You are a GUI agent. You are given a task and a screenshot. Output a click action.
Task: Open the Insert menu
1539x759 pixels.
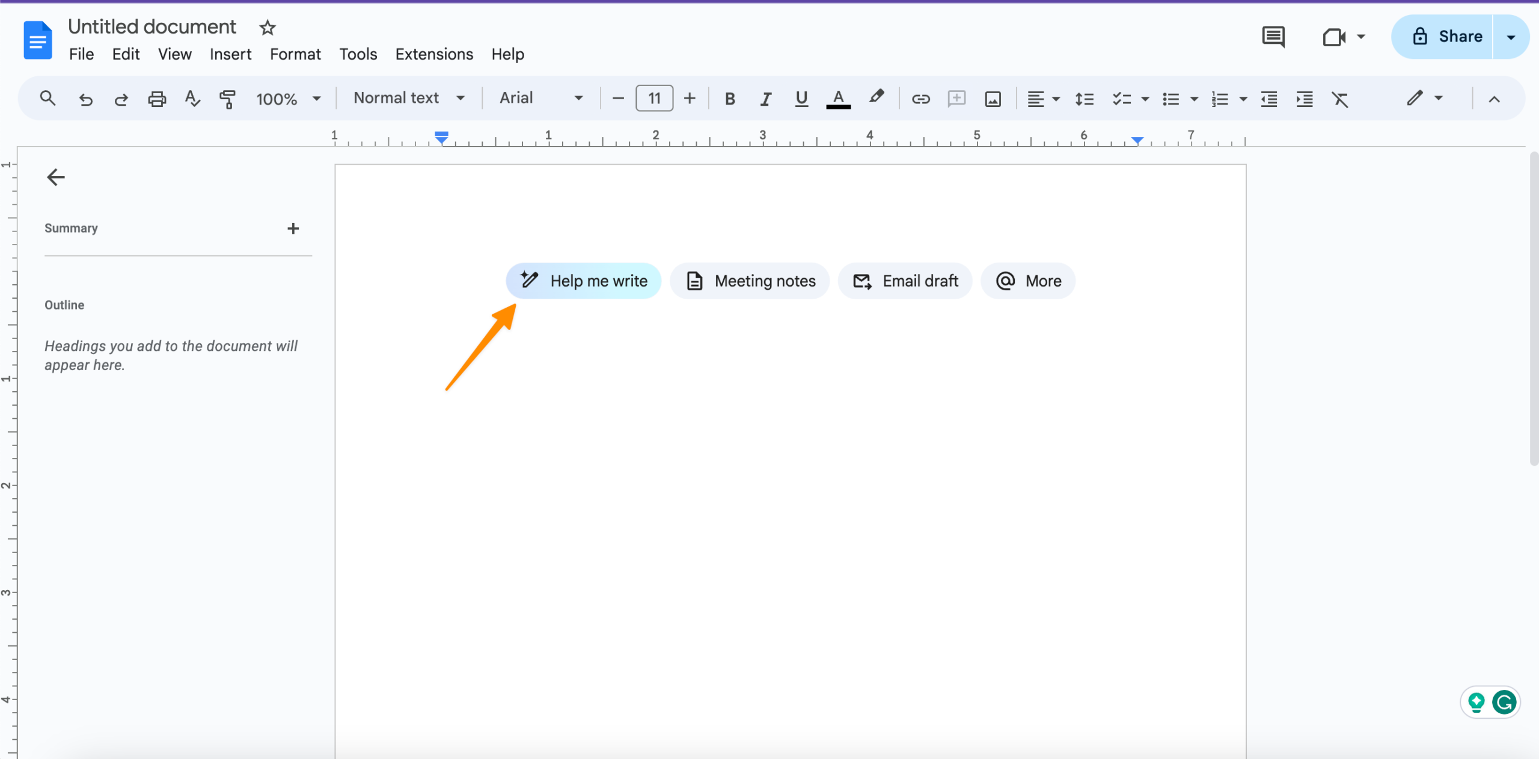230,54
